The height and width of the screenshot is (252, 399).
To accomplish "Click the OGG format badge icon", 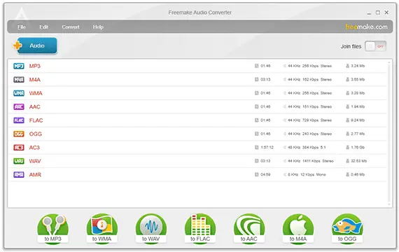I will 19,134.
